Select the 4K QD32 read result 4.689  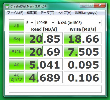44,77
